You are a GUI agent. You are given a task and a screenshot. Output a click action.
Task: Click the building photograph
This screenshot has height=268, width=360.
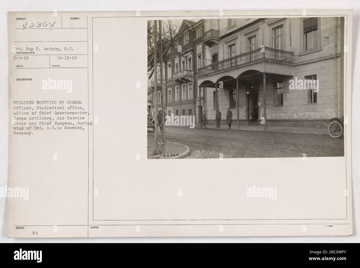[246, 88]
